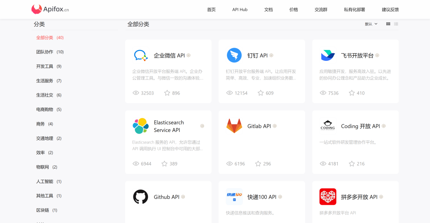Click the Apifox logo
The image size is (430, 223).
[x=50, y=9]
